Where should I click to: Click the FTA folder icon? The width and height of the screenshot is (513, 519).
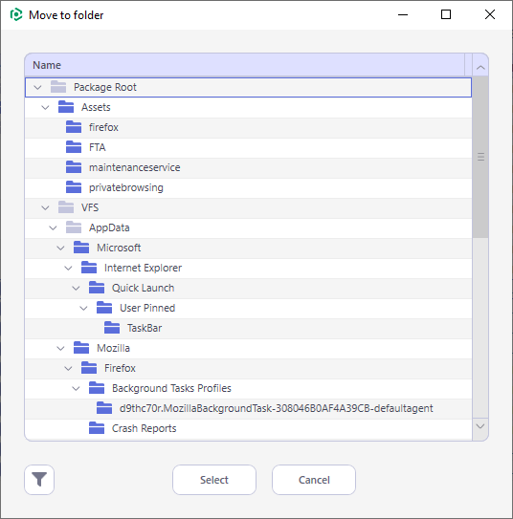pyautogui.click(x=74, y=147)
